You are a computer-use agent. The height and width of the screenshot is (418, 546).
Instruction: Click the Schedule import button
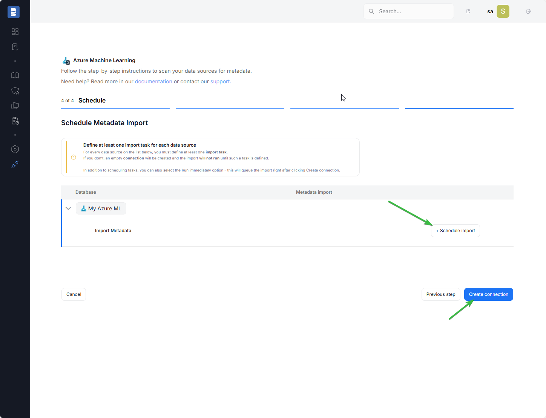(x=455, y=231)
